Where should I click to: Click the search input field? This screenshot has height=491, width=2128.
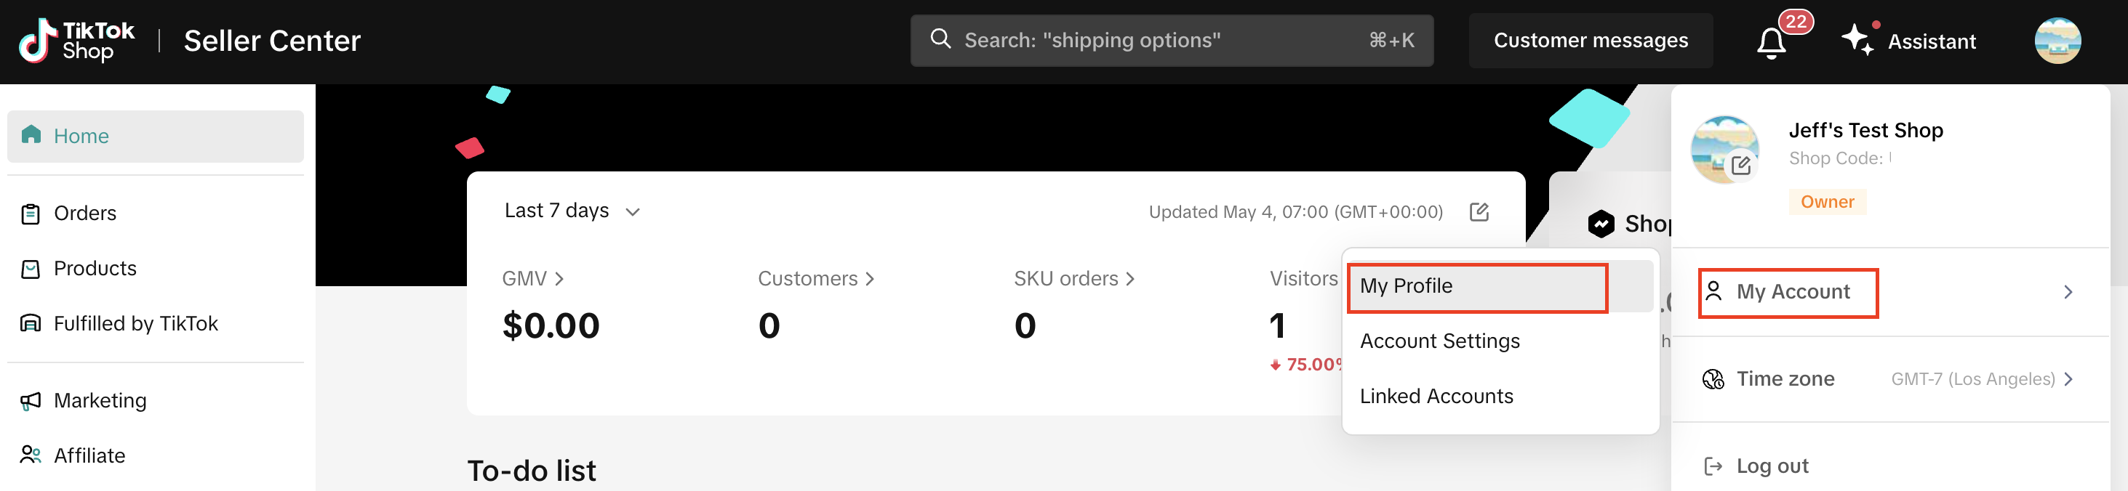point(1156,41)
